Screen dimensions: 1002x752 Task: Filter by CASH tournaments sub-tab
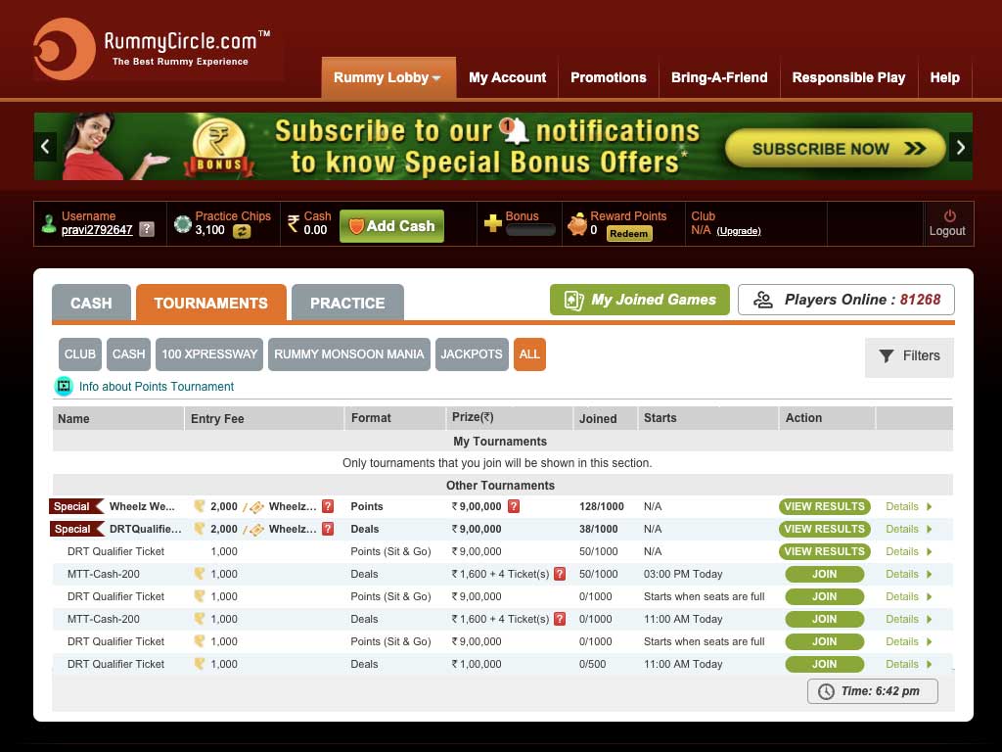128,354
